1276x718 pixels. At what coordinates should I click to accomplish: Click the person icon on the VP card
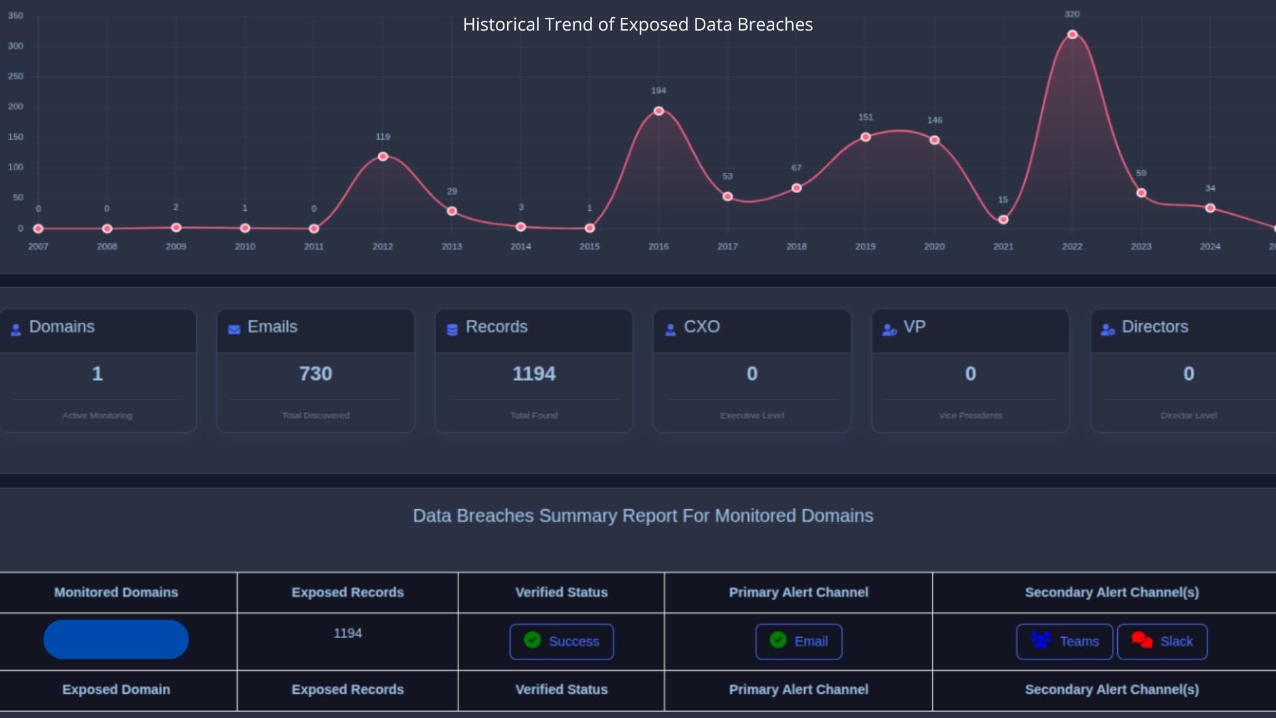tap(889, 329)
